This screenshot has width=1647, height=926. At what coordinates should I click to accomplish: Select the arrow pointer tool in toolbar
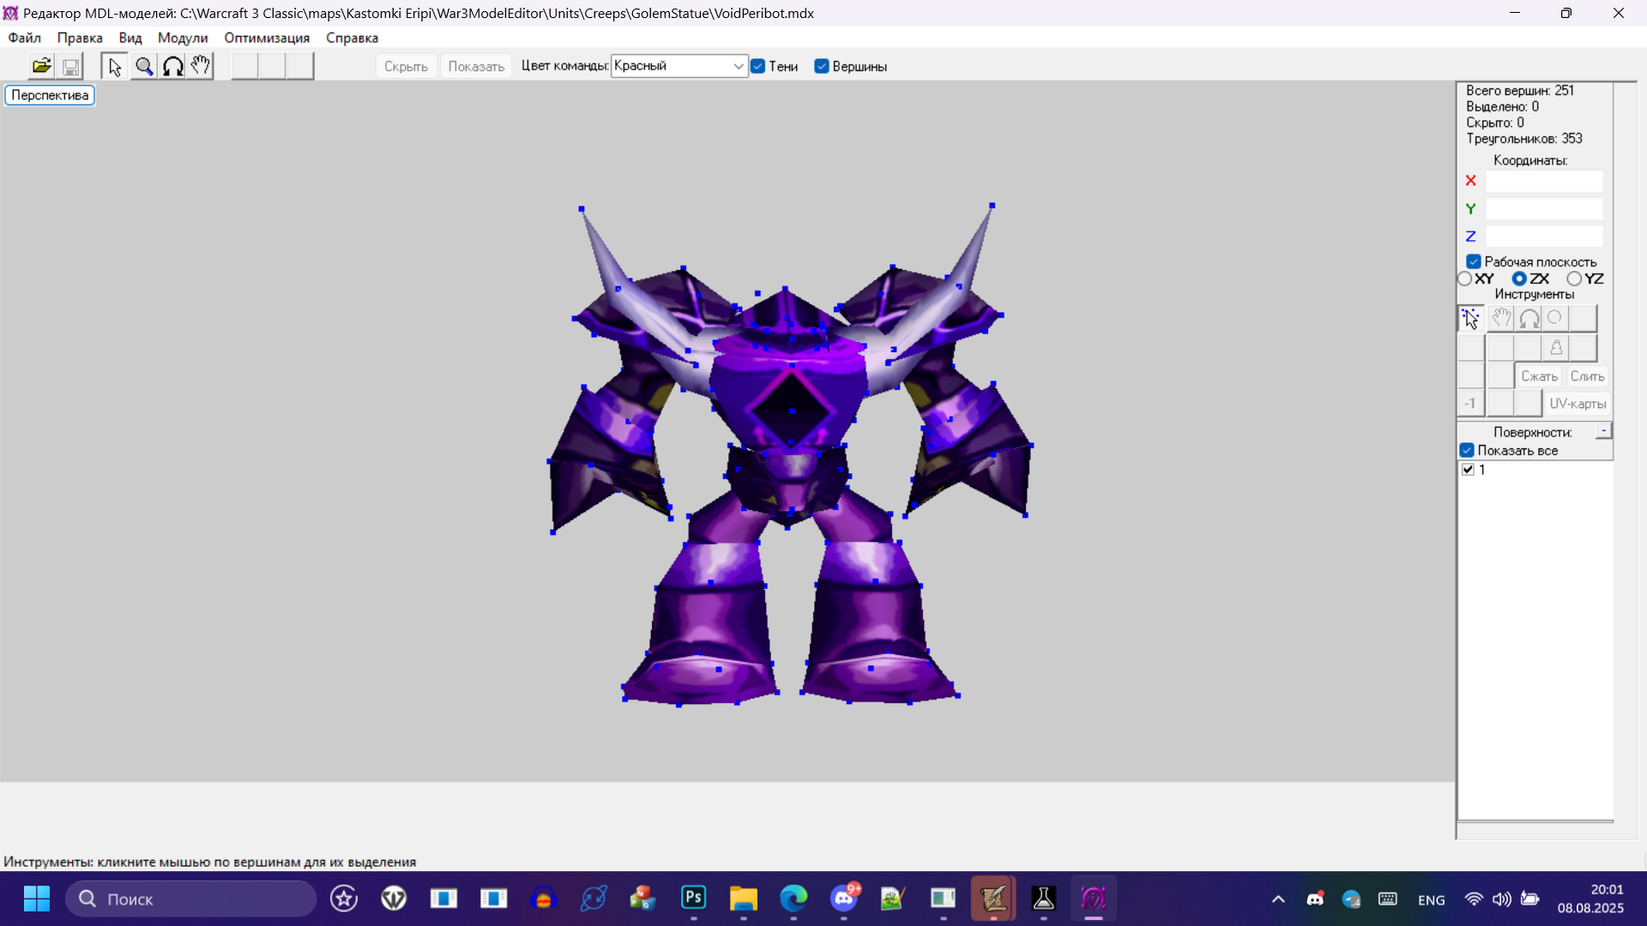coord(115,66)
